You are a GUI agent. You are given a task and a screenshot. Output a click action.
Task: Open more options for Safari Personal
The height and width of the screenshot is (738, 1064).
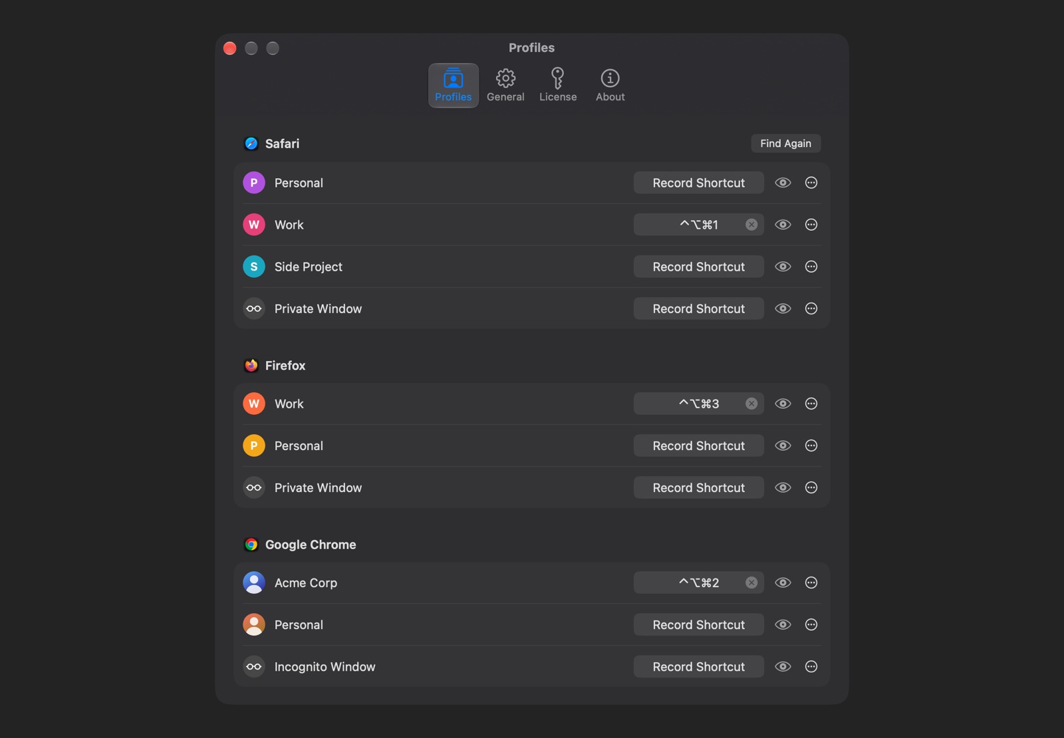[811, 183]
